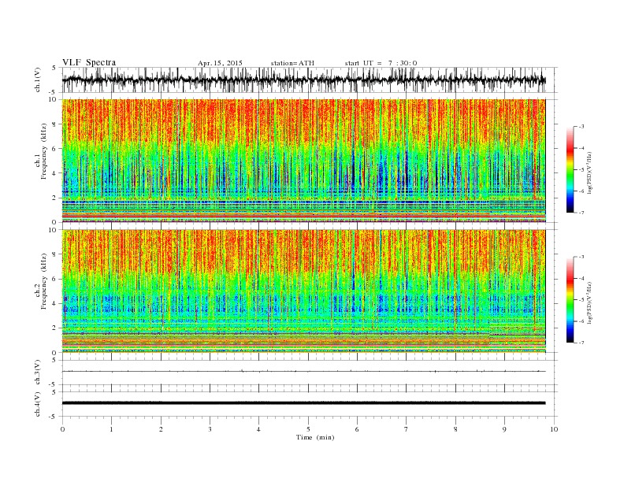624x482 pixels.
Task: Click the "start UT = 7:30:0" label
Action: coord(381,63)
